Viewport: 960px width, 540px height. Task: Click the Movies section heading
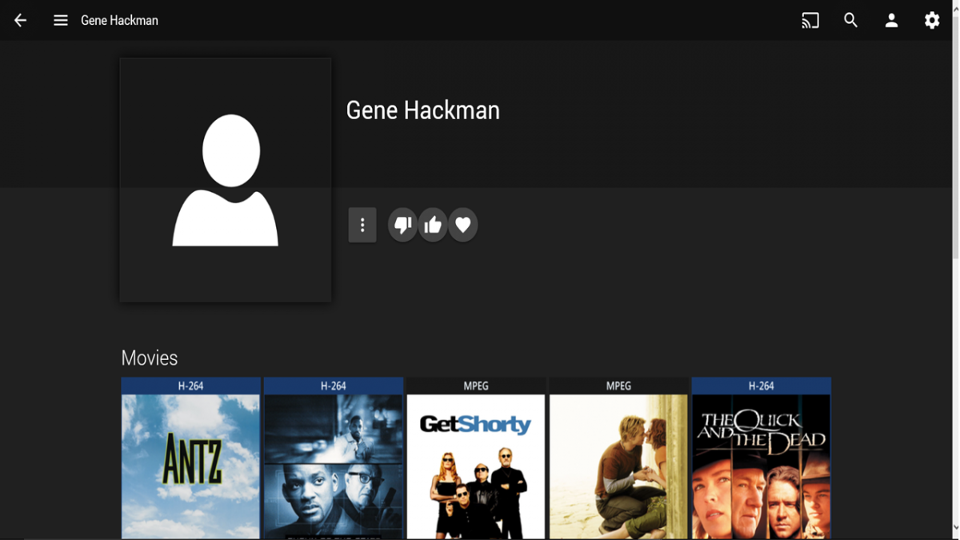(150, 358)
